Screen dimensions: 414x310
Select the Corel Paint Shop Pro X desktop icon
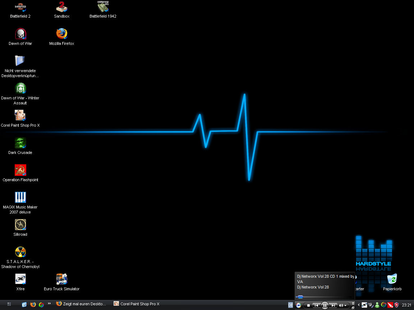click(x=20, y=119)
